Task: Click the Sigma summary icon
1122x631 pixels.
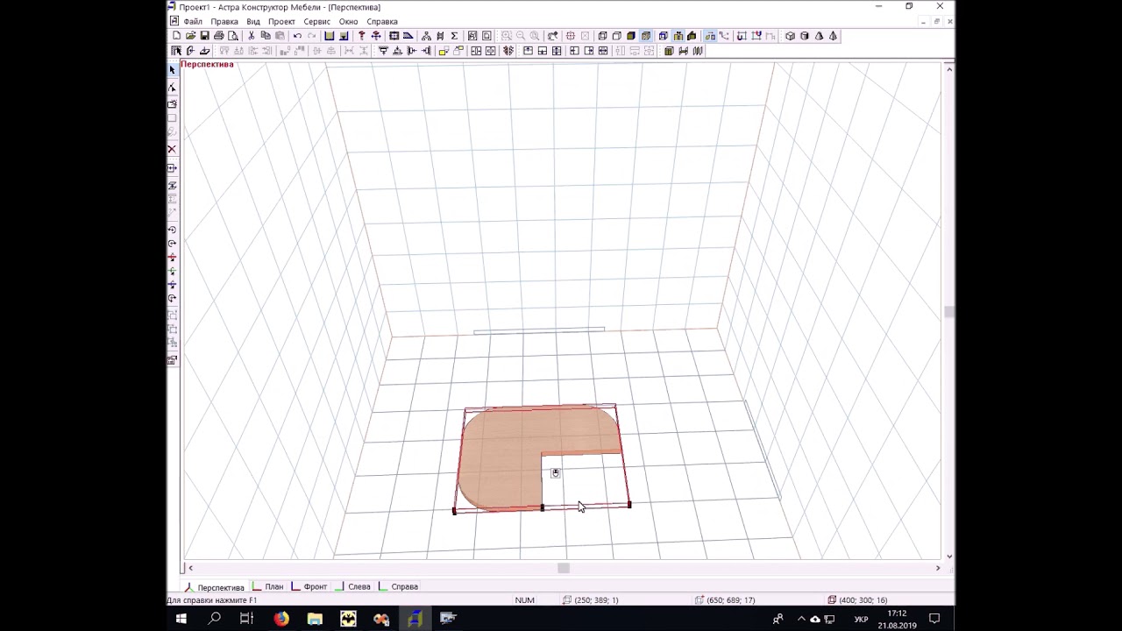Action: tap(454, 36)
